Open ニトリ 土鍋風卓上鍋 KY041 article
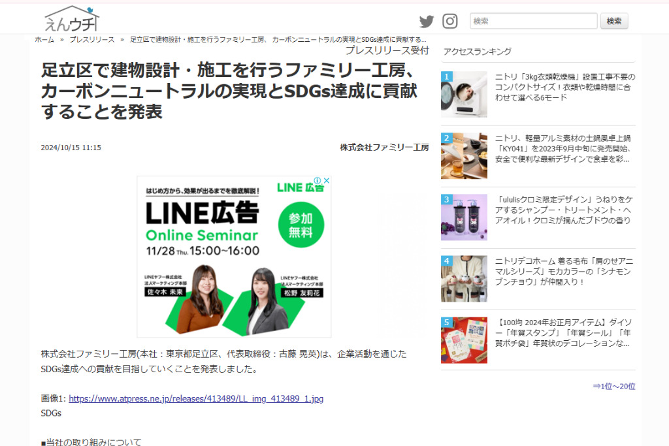This screenshot has height=446, width=669. [563, 149]
